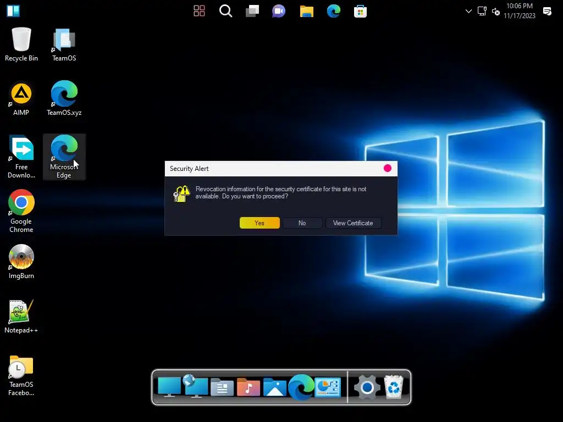The width and height of the screenshot is (563, 422).
Task: Open the Music folder in the dock
Action: tap(248, 387)
